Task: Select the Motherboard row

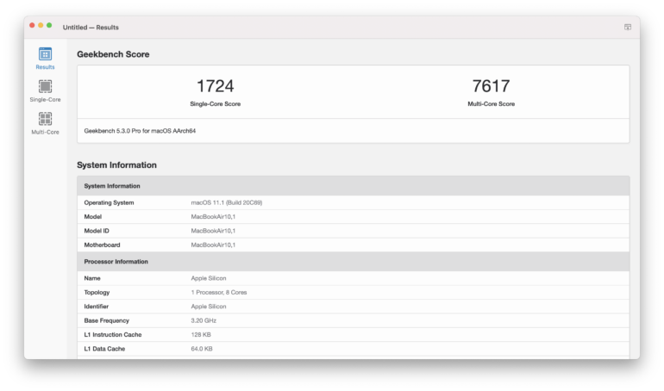Action: pyautogui.click(x=353, y=245)
